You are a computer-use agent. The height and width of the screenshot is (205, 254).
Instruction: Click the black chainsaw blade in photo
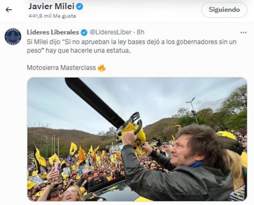point(94,102)
